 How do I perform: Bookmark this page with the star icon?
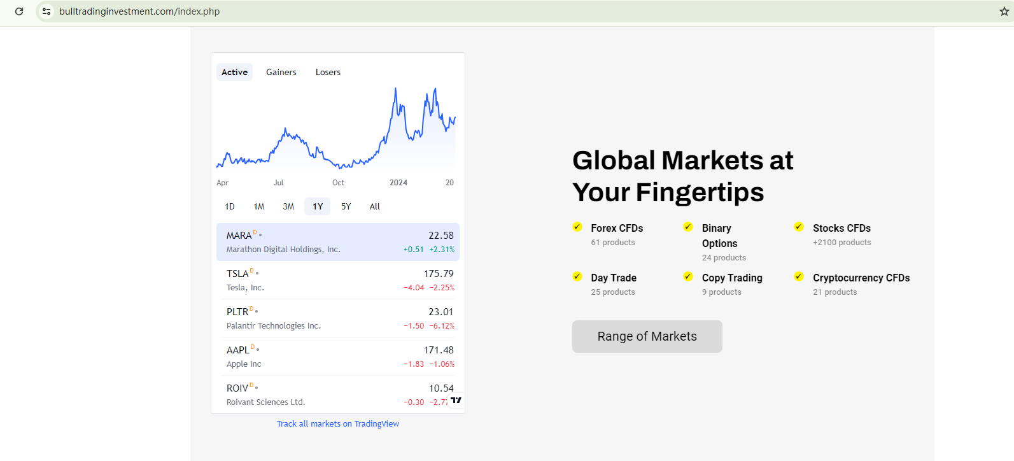(1004, 11)
